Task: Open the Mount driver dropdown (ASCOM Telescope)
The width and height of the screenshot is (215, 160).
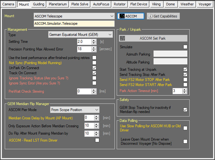Action: (x=74, y=16)
